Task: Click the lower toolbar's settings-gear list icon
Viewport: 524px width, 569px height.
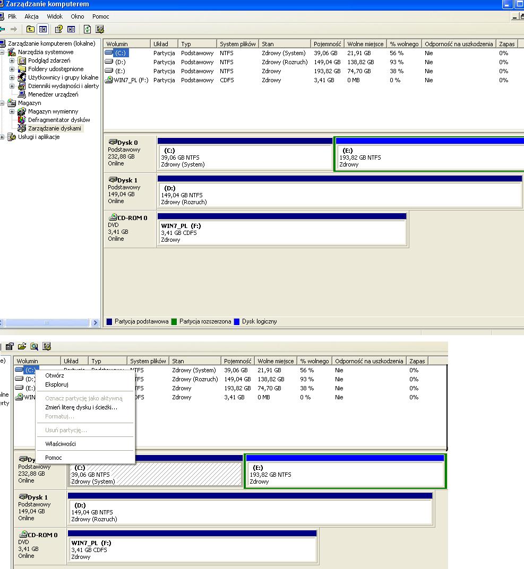Action: point(47,346)
